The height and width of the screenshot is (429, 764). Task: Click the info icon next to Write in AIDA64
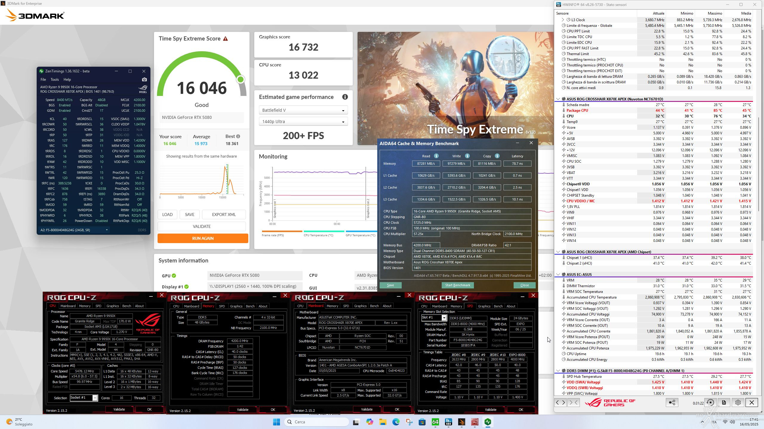[x=467, y=156]
